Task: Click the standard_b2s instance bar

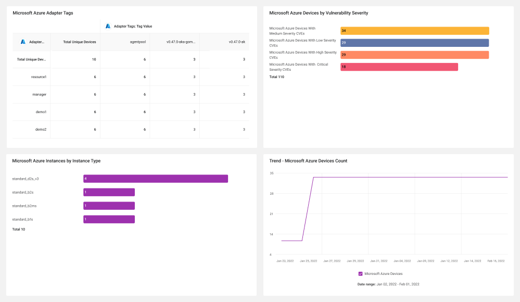Action: tap(109, 192)
